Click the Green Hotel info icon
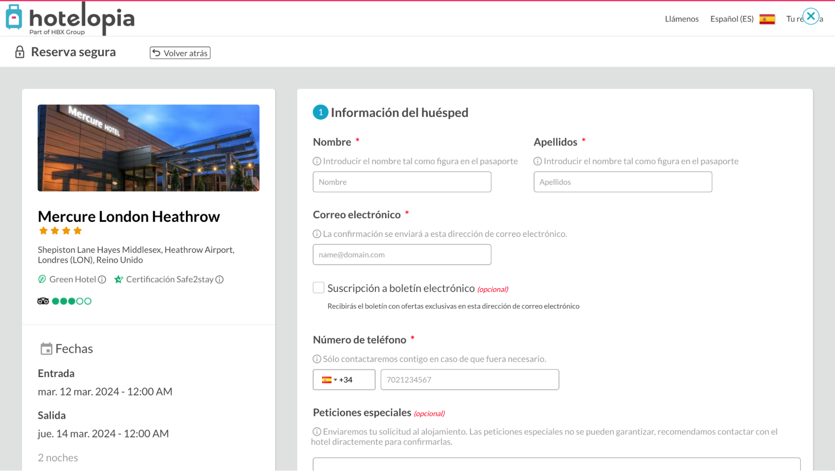Screen dimensions: 835x471 click(x=102, y=279)
